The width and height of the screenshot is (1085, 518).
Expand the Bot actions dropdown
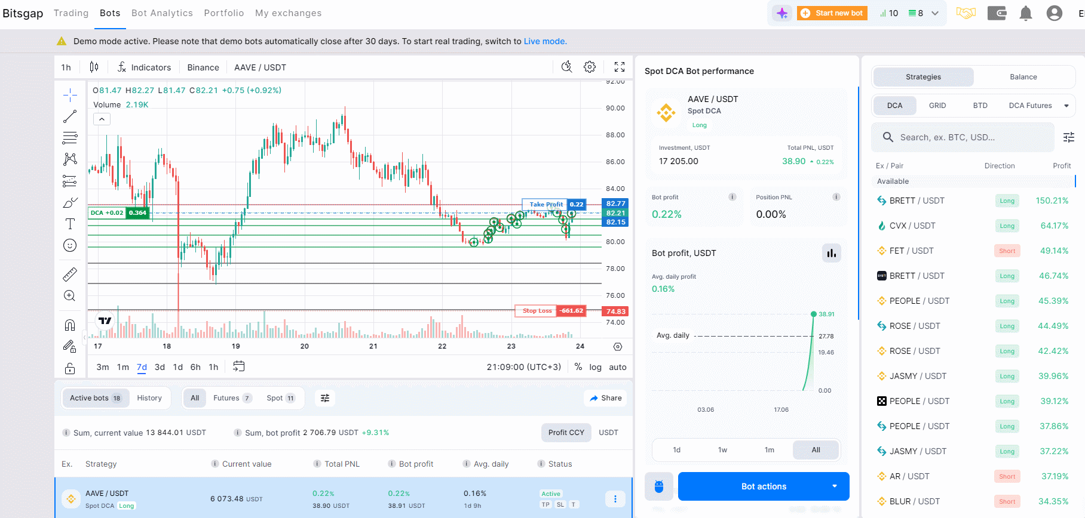click(x=834, y=486)
